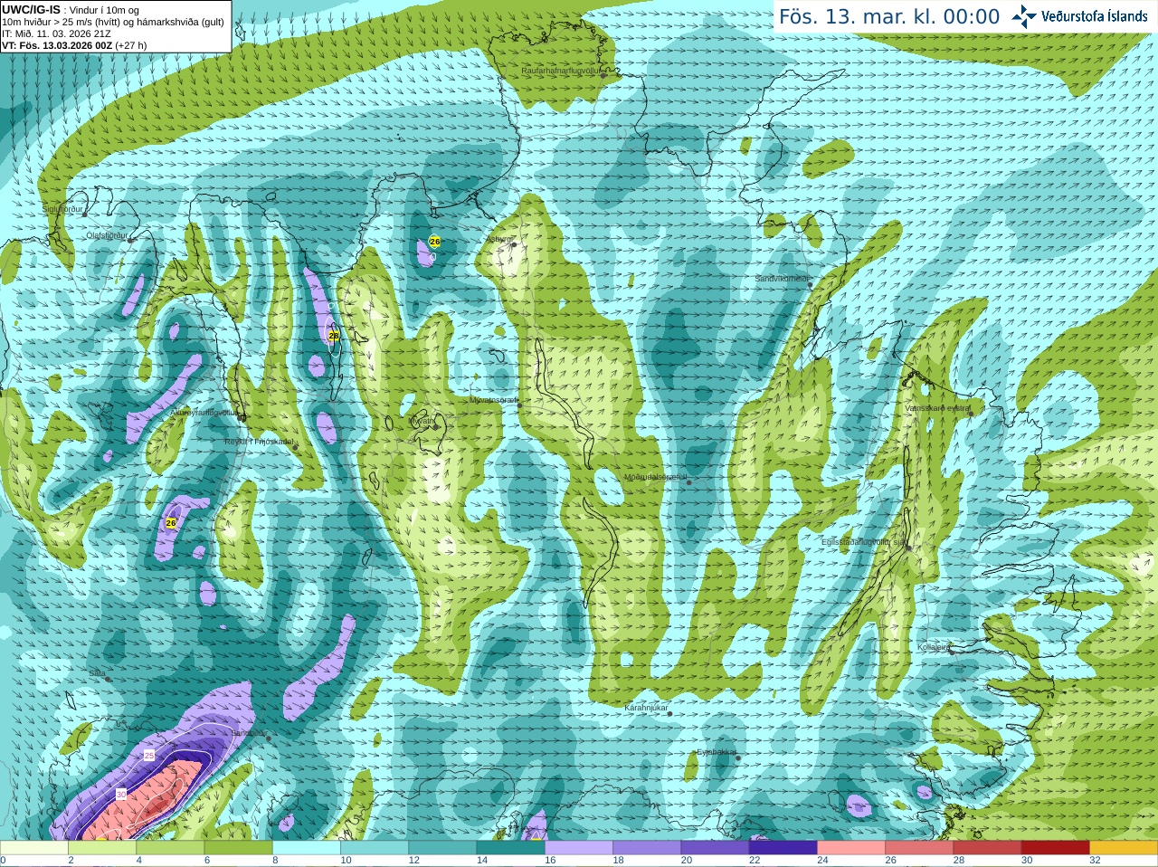
Task: Click the Ásbyrgi station label
Action: tap(498, 240)
